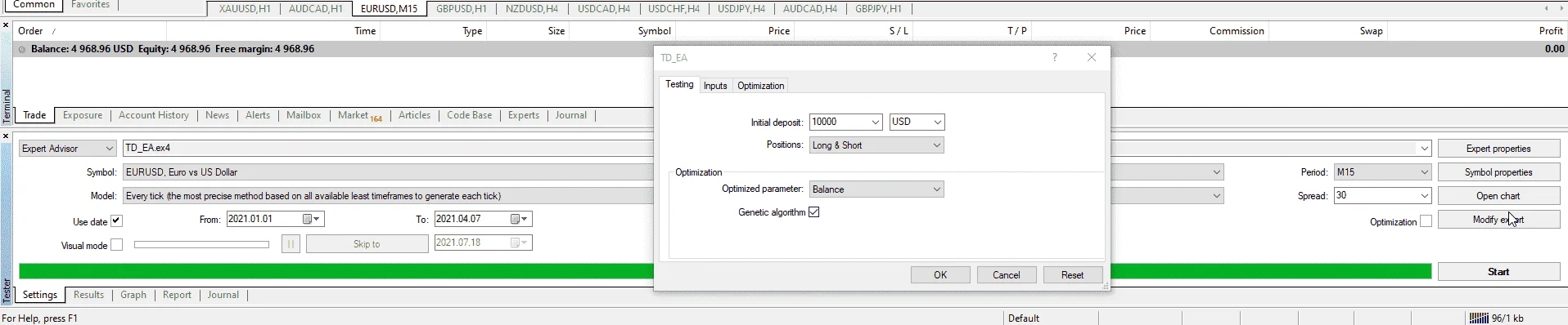Open the Code Base terminal tab
The height and width of the screenshot is (325, 1568).
469,115
